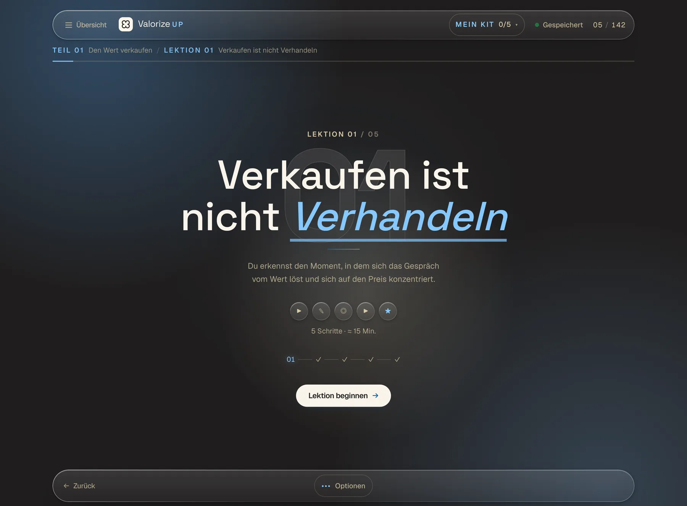Viewport: 687px width, 506px height.
Task: Start the lesson with Lektion beginnen
Action: click(x=343, y=396)
